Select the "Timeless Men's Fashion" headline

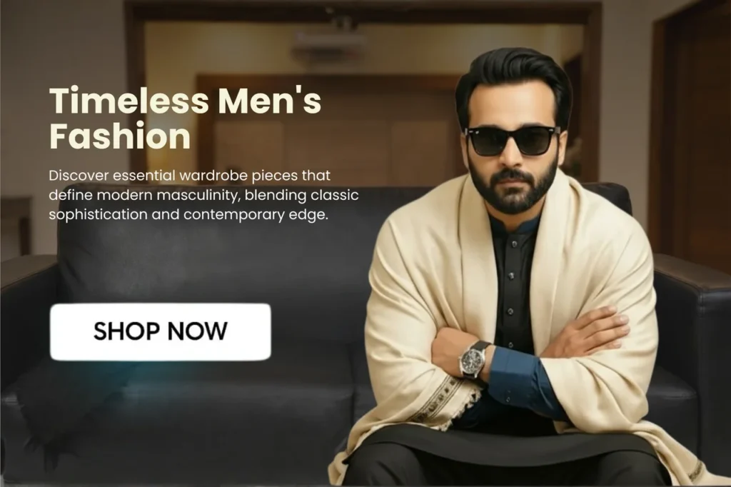click(185, 118)
